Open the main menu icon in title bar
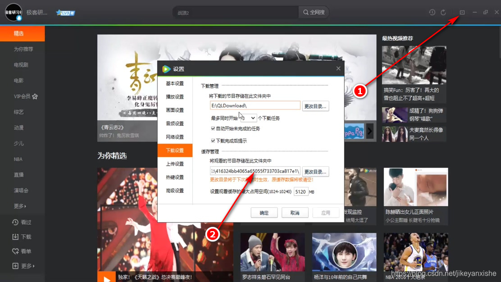501x282 pixels. coord(462,12)
